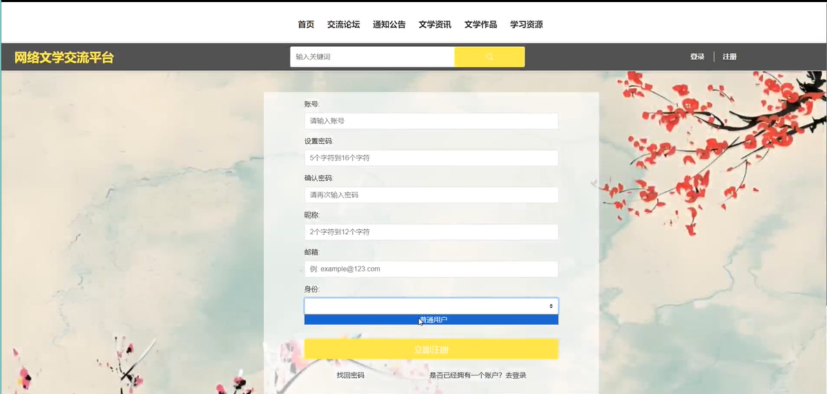Select the 普通用户 option

pos(431,320)
